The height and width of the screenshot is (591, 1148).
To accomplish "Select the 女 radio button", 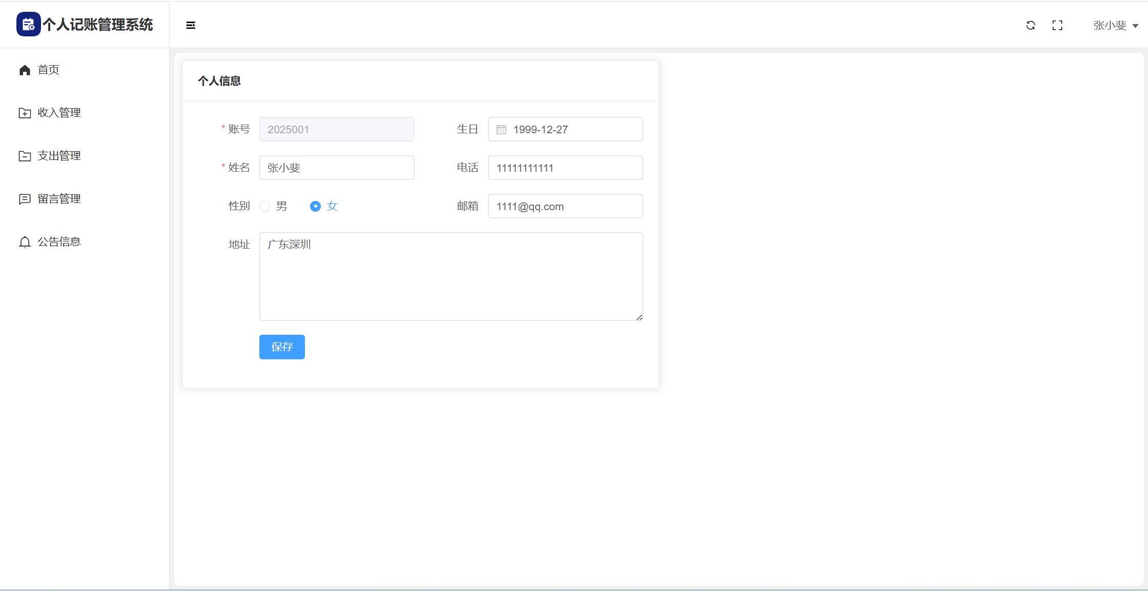I will (315, 206).
